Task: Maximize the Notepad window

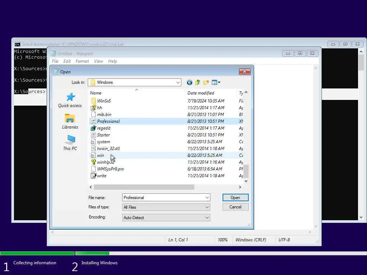Action: 300,53
